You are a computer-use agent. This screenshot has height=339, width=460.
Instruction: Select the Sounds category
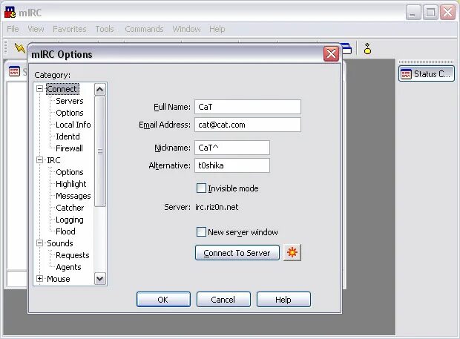pos(60,243)
